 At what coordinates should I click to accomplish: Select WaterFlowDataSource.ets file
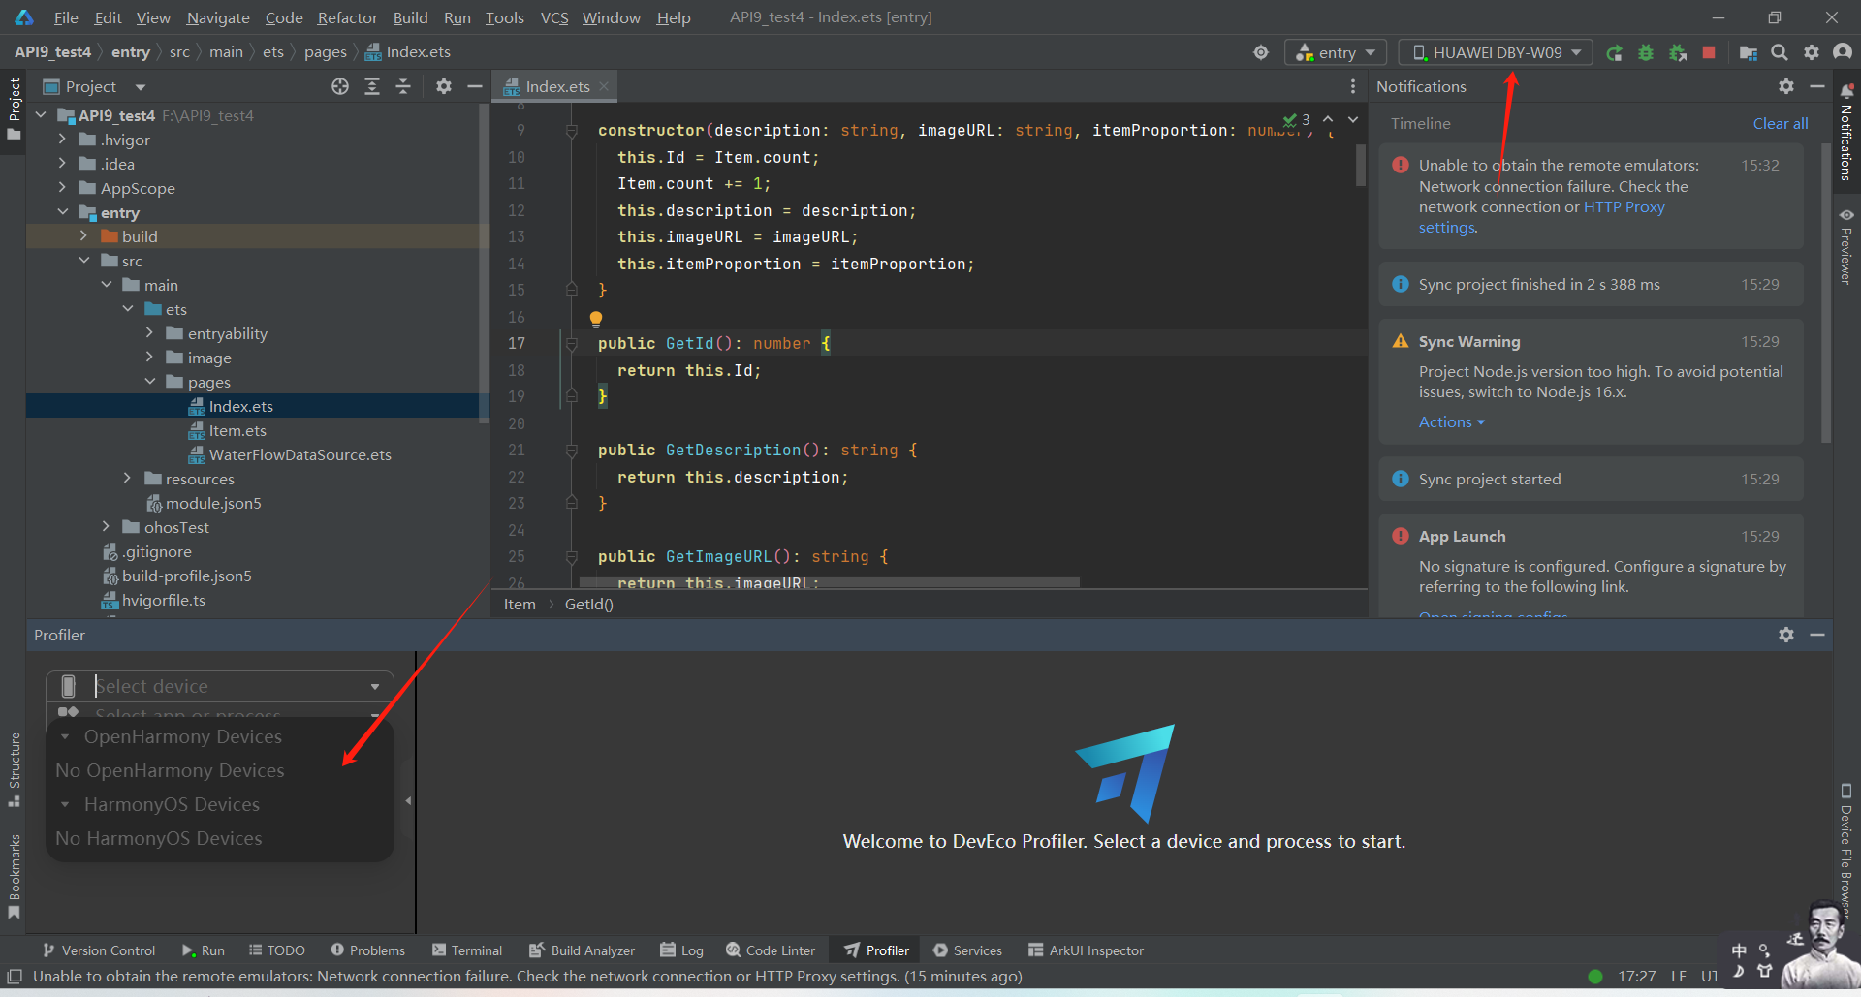pyautogui.click(x=300, y=454)
